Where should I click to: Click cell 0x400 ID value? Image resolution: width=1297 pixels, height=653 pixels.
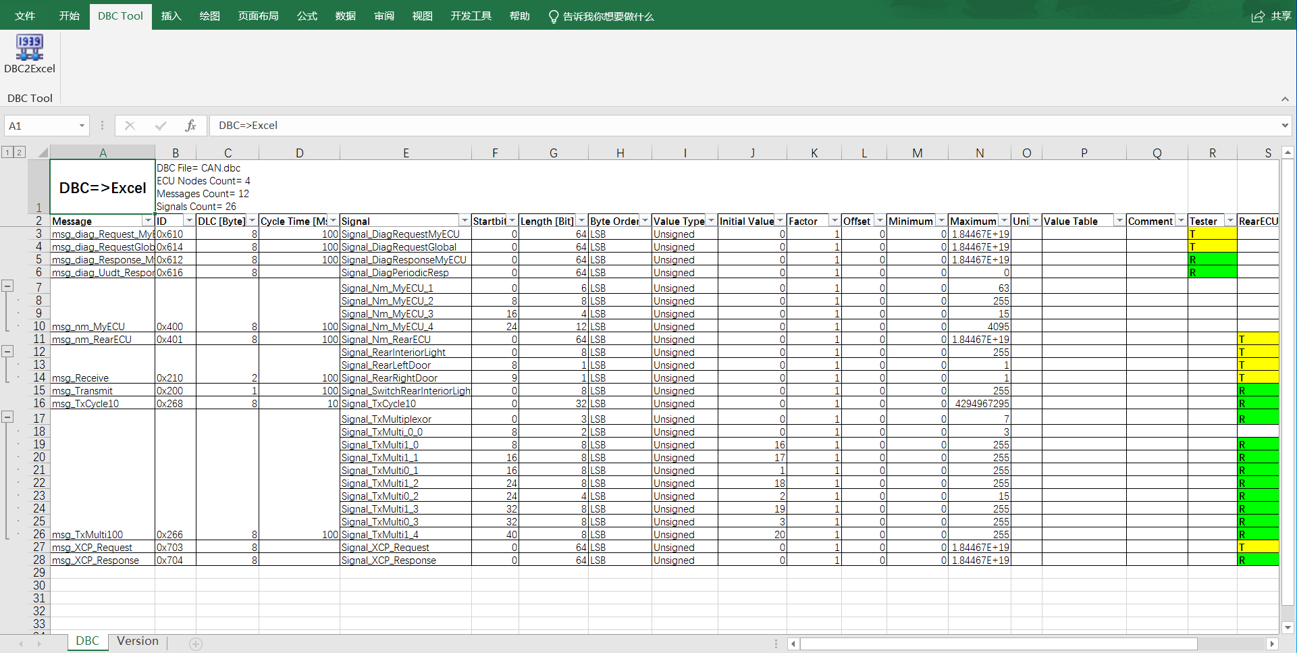pyautogui.click(x=176, y=327)
